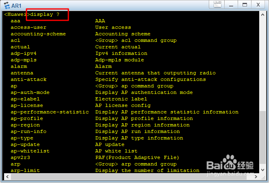Click the 'ap-whitelist' keyword
Viewport: 269px width, 183px height.
pyautogui.click(x=30, y=151)
